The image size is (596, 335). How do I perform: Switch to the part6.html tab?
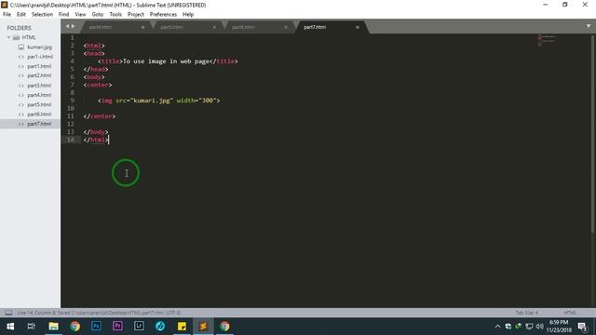pos(259,27)
